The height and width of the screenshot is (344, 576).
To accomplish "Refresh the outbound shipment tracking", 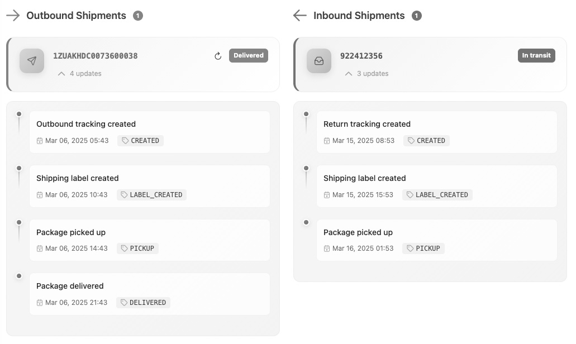I will (x=218, y=56).
